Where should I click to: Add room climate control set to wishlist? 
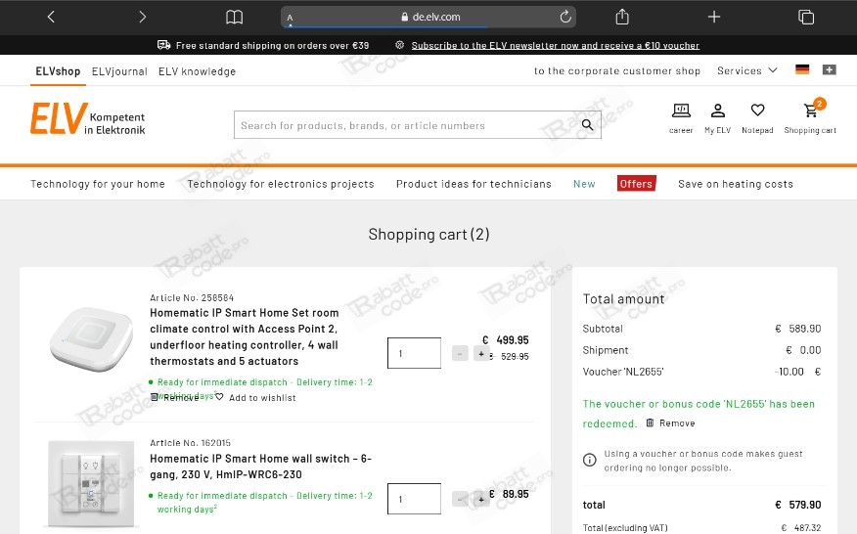click(x=255, y=397)
